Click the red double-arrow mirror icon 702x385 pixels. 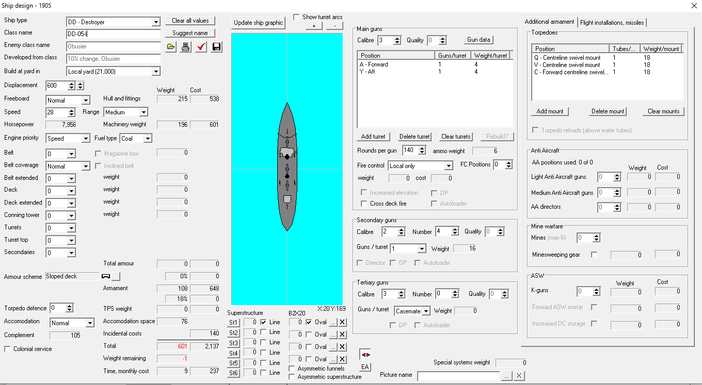coord(365,355)
